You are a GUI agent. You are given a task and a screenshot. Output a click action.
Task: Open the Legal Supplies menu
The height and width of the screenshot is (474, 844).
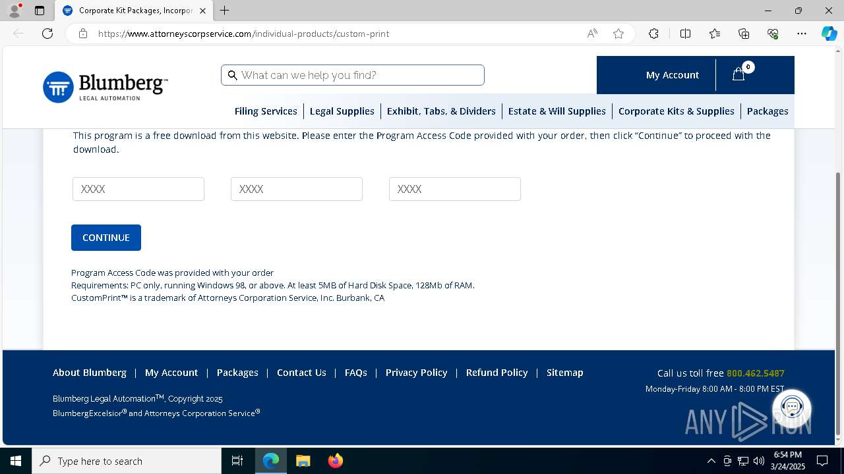(342, 111)
